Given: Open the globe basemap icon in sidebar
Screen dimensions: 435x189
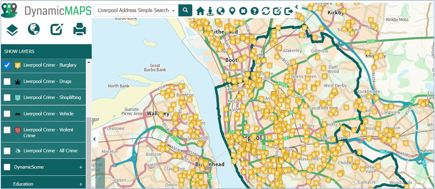Looking at the screenshot, I should tap(34, 29).
